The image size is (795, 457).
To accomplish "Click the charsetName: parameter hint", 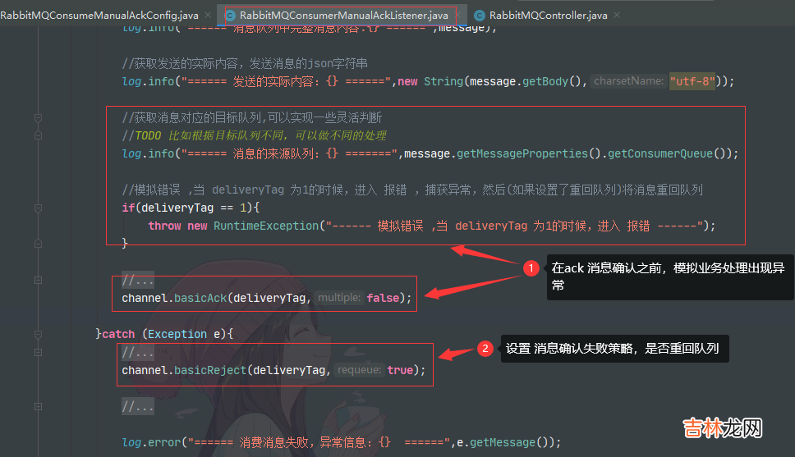I will (628, 81).
